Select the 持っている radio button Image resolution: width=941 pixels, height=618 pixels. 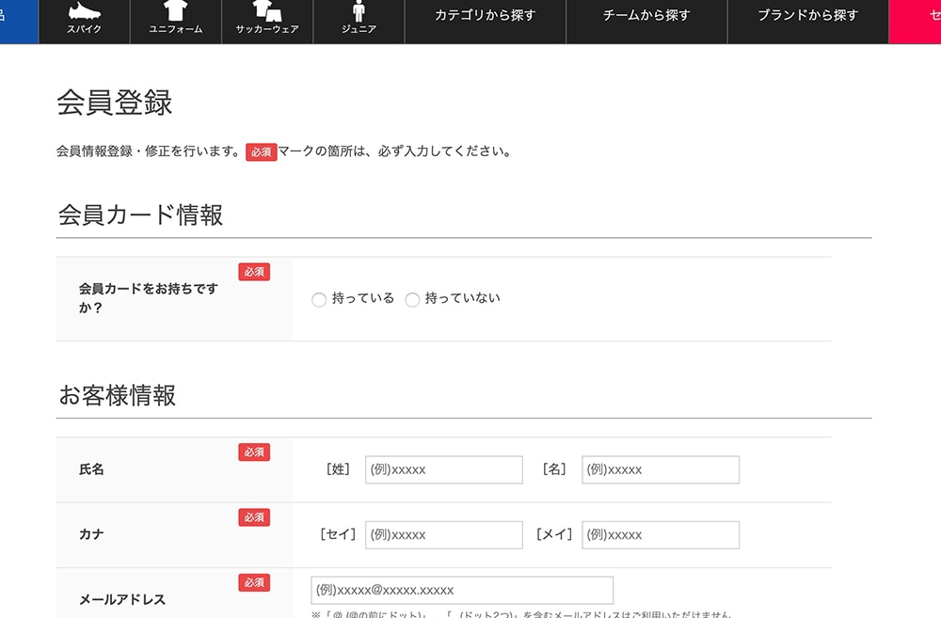tap(318, 299)
